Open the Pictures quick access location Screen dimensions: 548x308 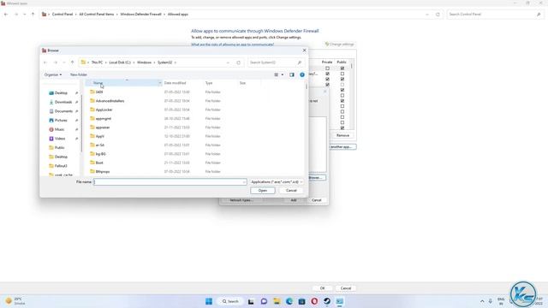click(x=61, y=120)
